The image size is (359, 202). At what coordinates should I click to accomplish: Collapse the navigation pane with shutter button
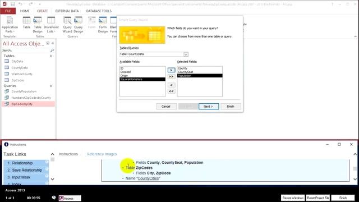click(53, 43)
